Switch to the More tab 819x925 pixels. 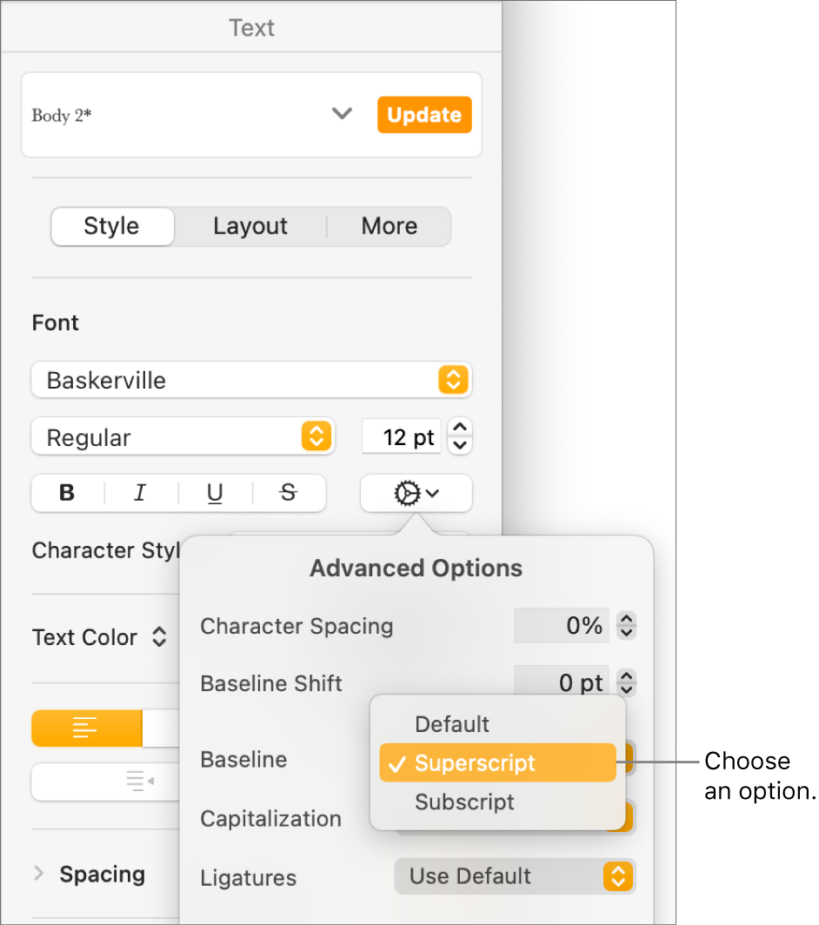click(x=389, y=226)
